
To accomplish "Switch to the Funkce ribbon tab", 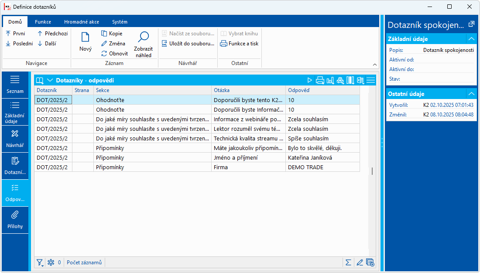I will [x=43, y=22].
